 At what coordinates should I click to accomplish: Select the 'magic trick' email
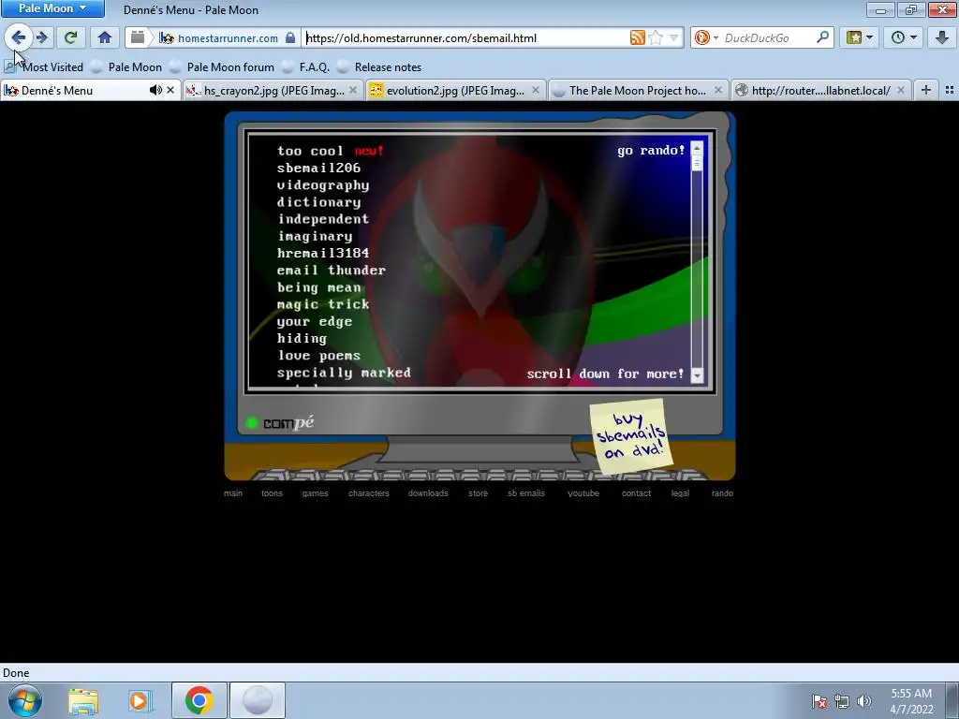pos(323,304)
